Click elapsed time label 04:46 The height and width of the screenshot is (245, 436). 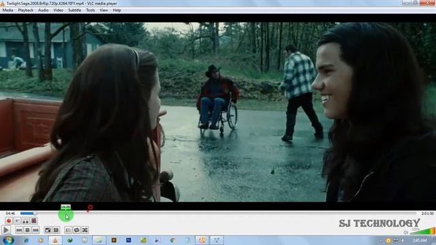tap(10, 213)
